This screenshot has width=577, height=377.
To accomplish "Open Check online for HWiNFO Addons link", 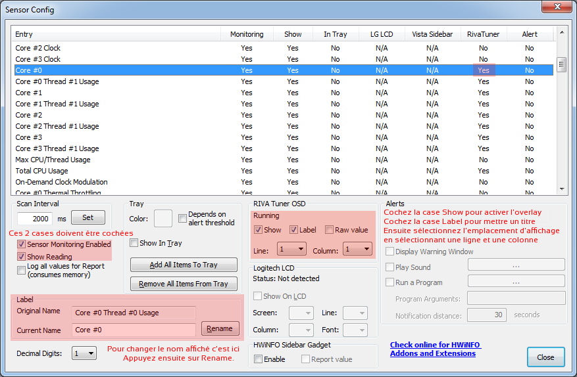I will 436,349.
